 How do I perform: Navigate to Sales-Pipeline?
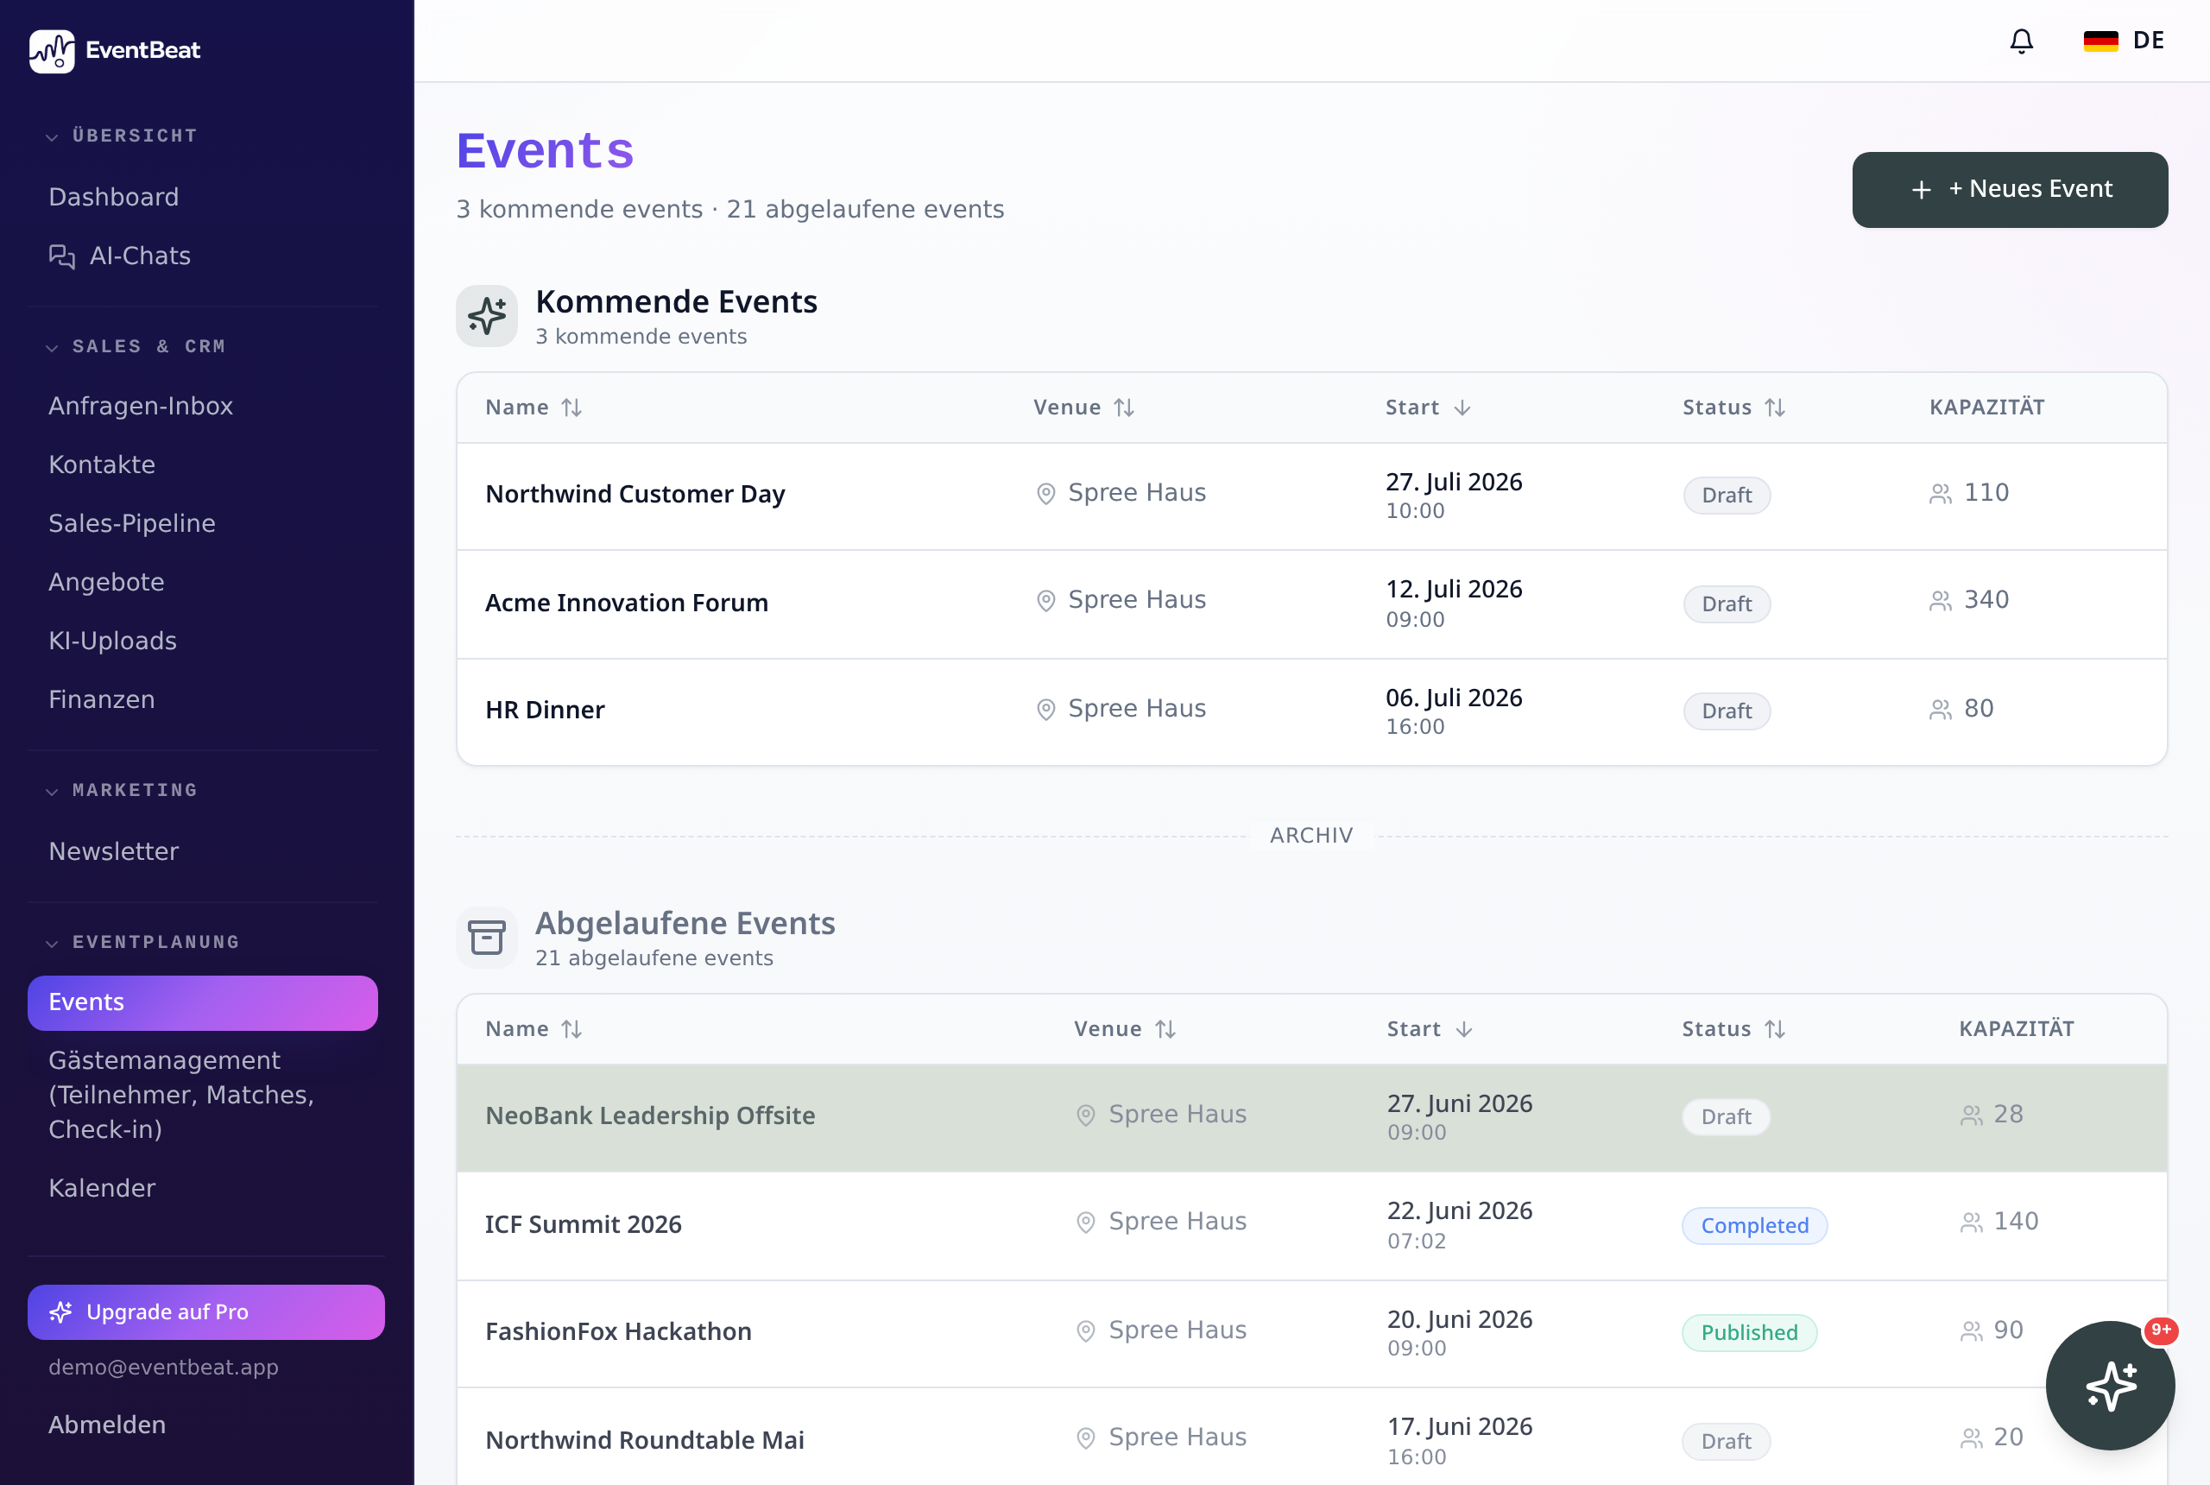coord(131,524)
